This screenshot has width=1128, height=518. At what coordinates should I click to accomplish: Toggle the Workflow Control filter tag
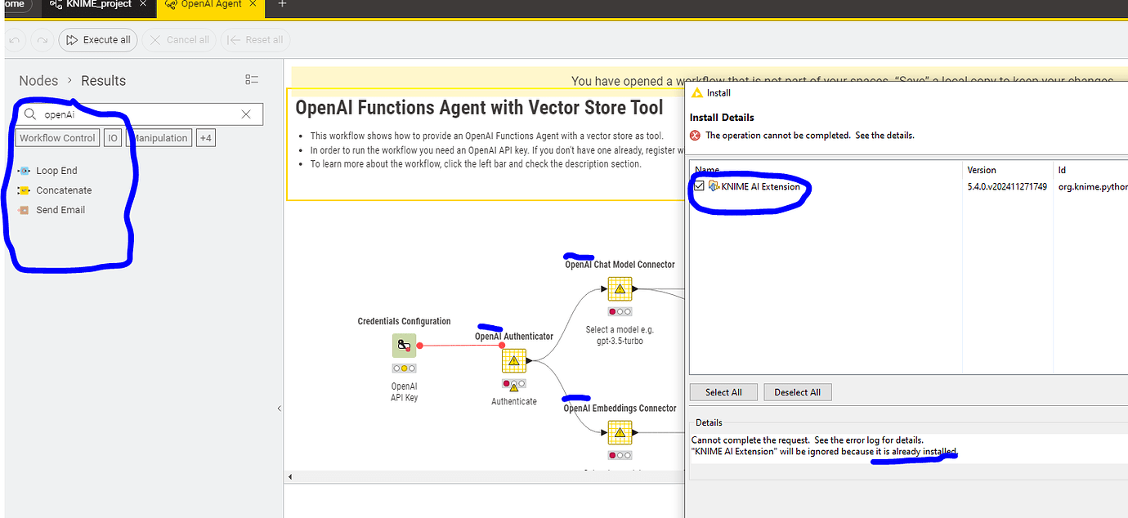point(57,138)
